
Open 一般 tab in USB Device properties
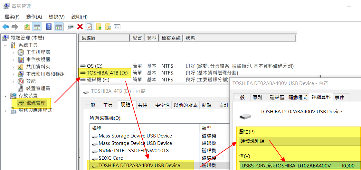tap(242, 97)
